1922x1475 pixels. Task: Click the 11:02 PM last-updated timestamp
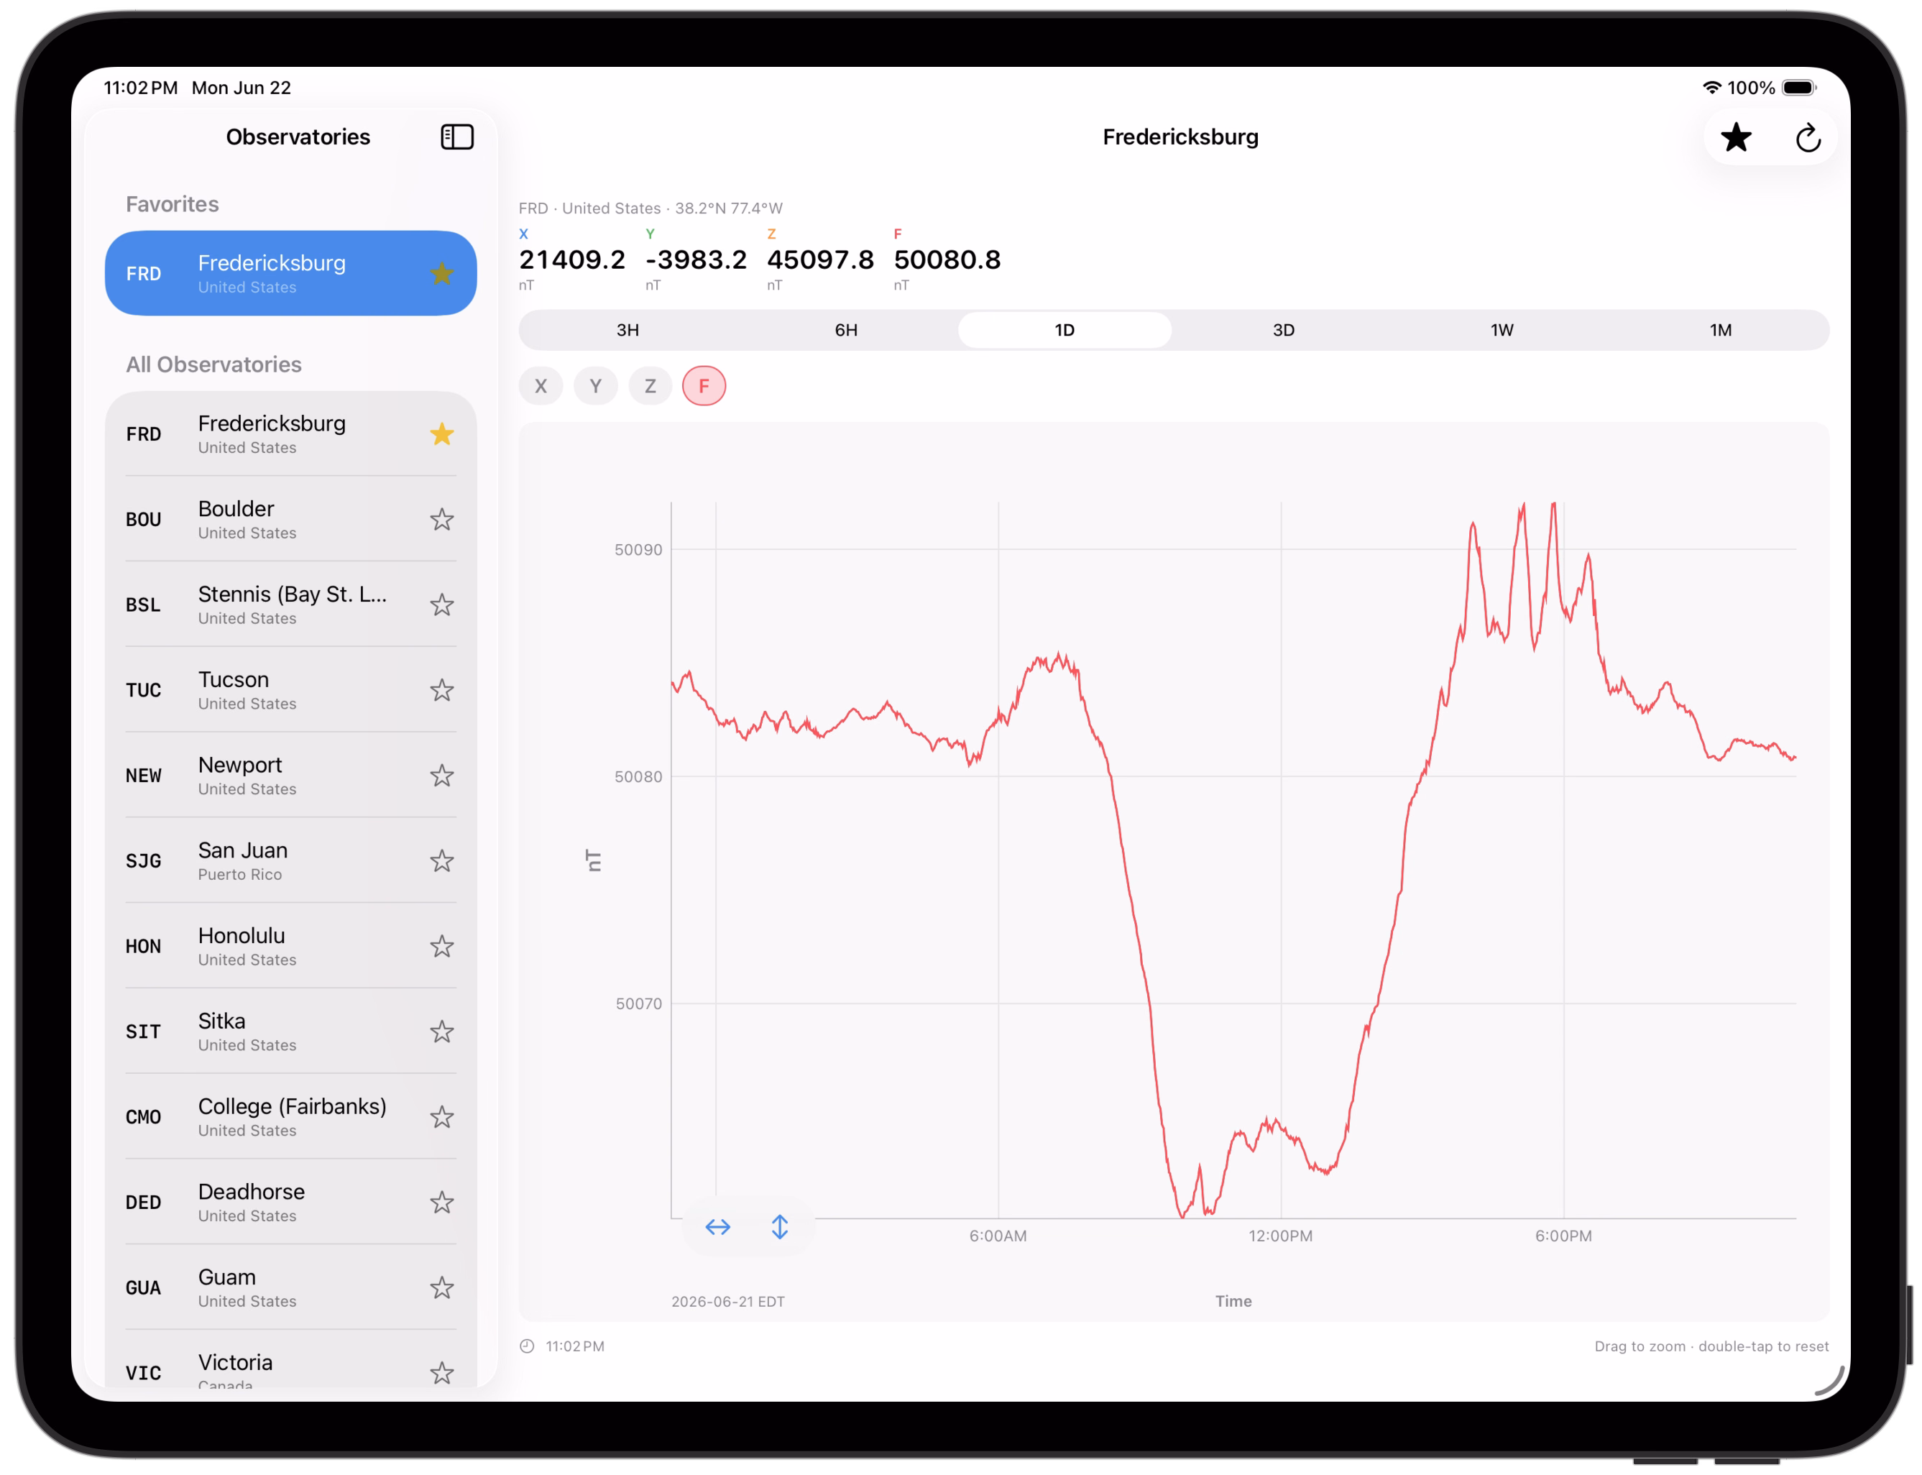575,1346
